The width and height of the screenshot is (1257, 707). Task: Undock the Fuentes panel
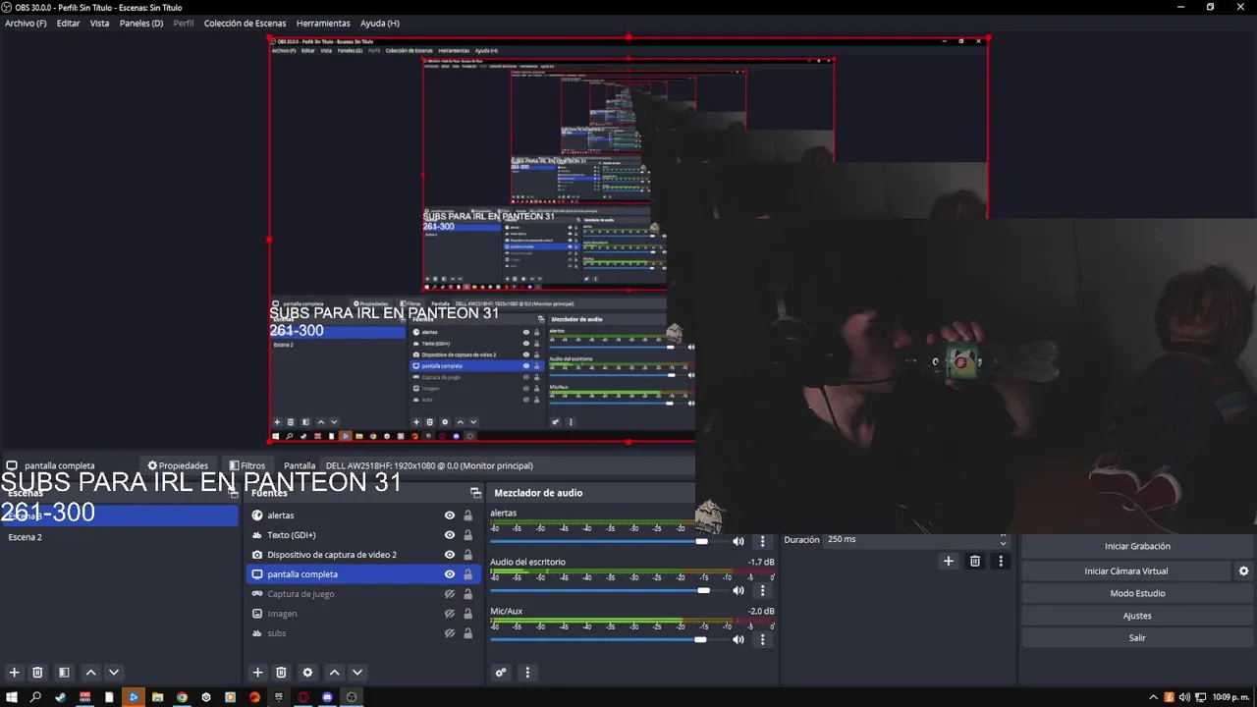475,493
